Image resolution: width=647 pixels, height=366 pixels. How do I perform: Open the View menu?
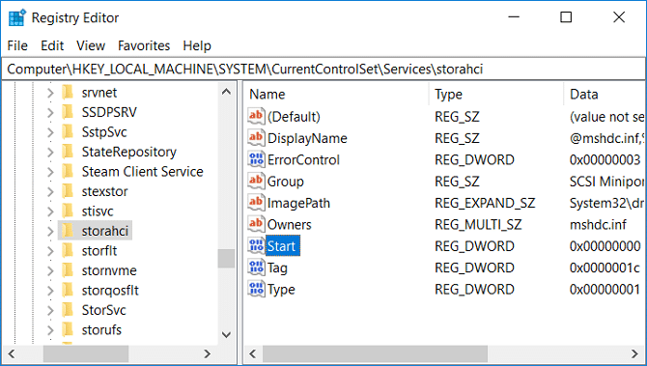tap(91, 45)
